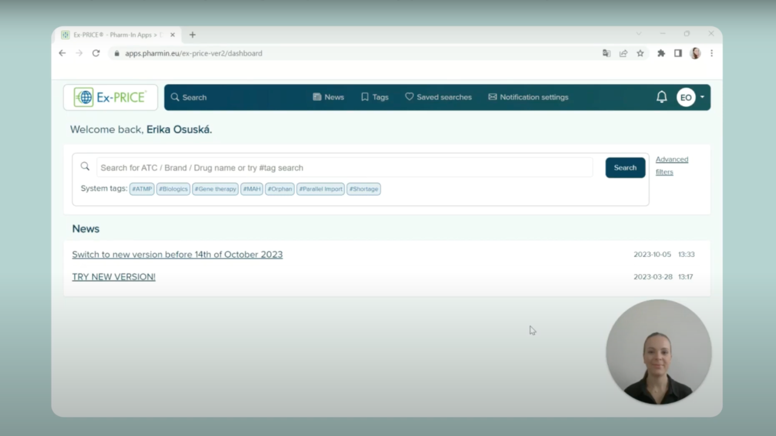Open News in the navigation bar
Viewport: 776px width, 436px height.
[x=328, y=97]
